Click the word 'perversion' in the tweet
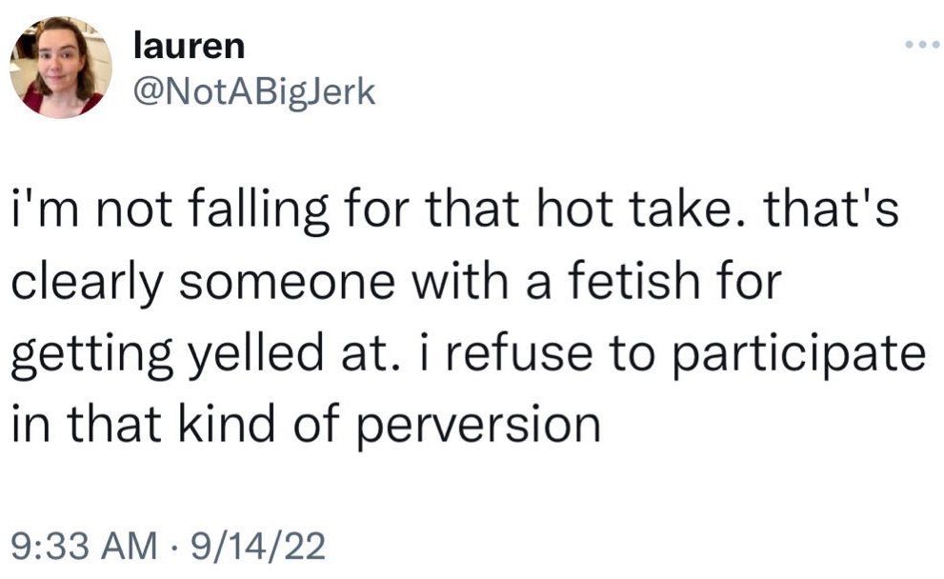 (x=477, y=424)
